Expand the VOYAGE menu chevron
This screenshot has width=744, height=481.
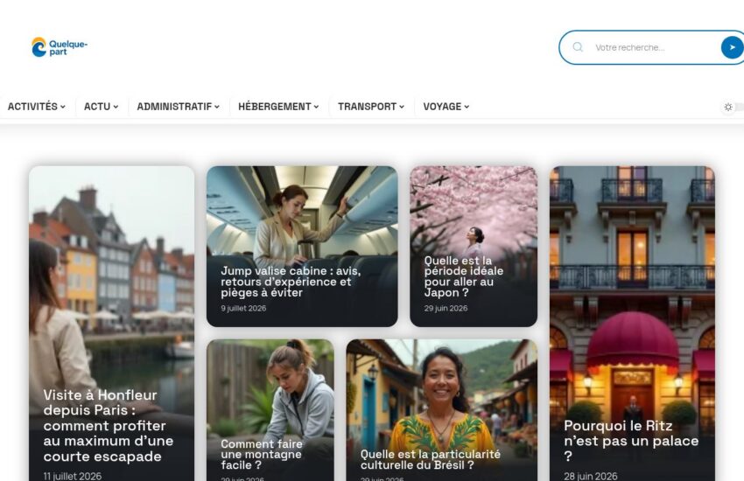pyautogui.click(x=467, y=107)
